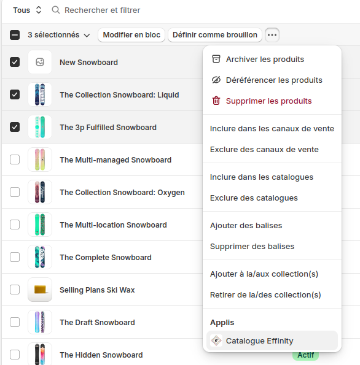The height and width of the screenshot is (365, 360).
Task: Click the New Snowboard placeholder image icon
Action: pyautogui.click(x=40, y=62)
